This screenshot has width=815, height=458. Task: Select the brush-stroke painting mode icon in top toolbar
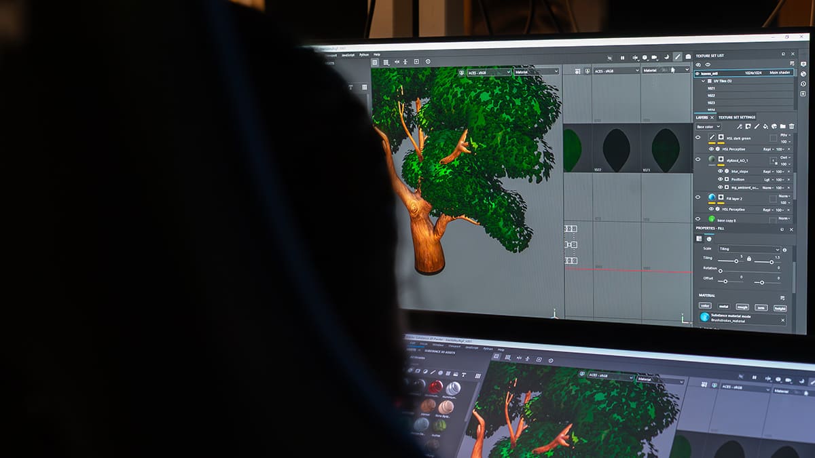[x=677, y=57]
